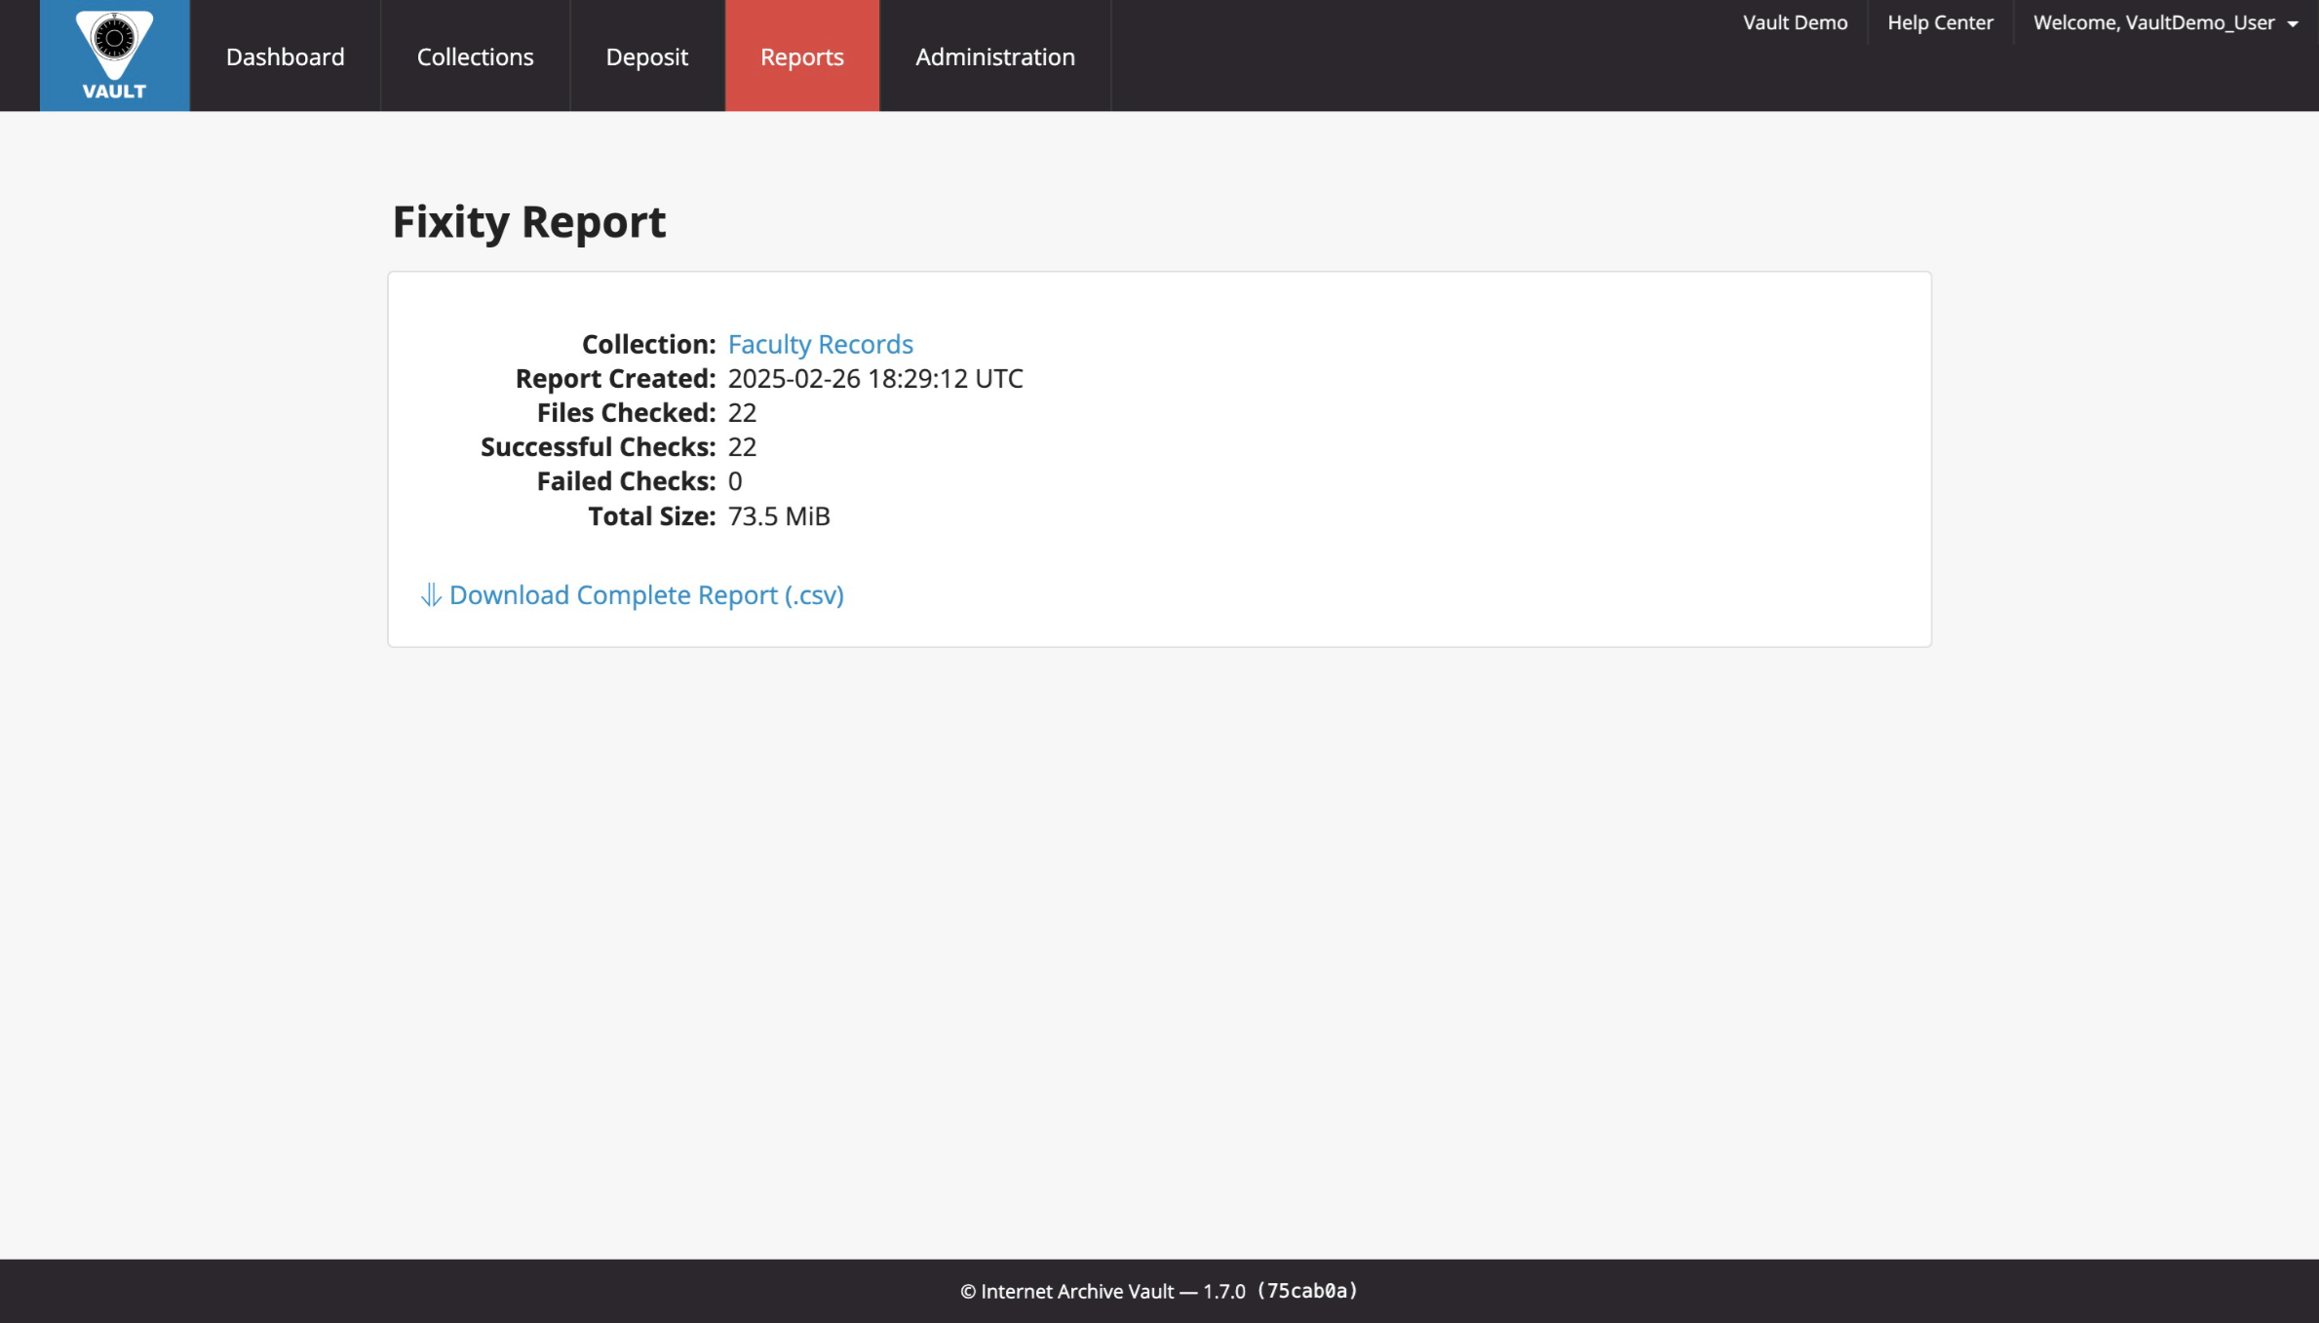The height and width of the screenshot is (1323, 2319).
Task: Open the Help Center
Action: tap(1939, 21)
